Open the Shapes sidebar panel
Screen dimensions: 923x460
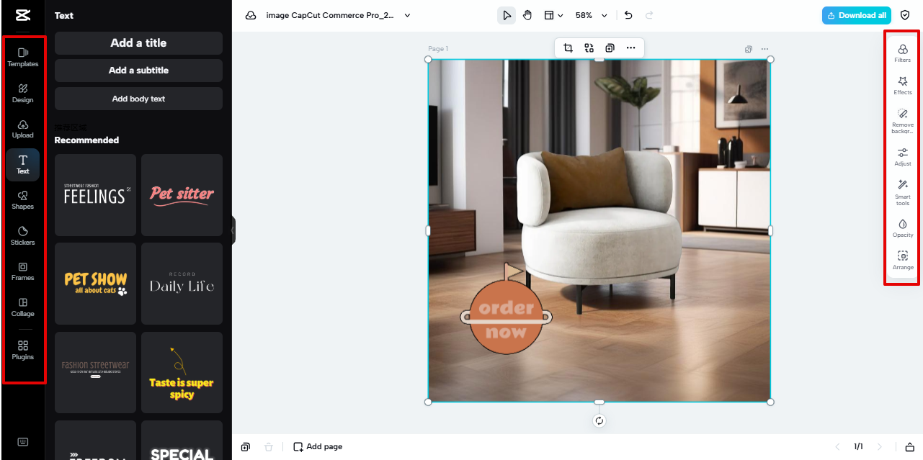(22, 200)
